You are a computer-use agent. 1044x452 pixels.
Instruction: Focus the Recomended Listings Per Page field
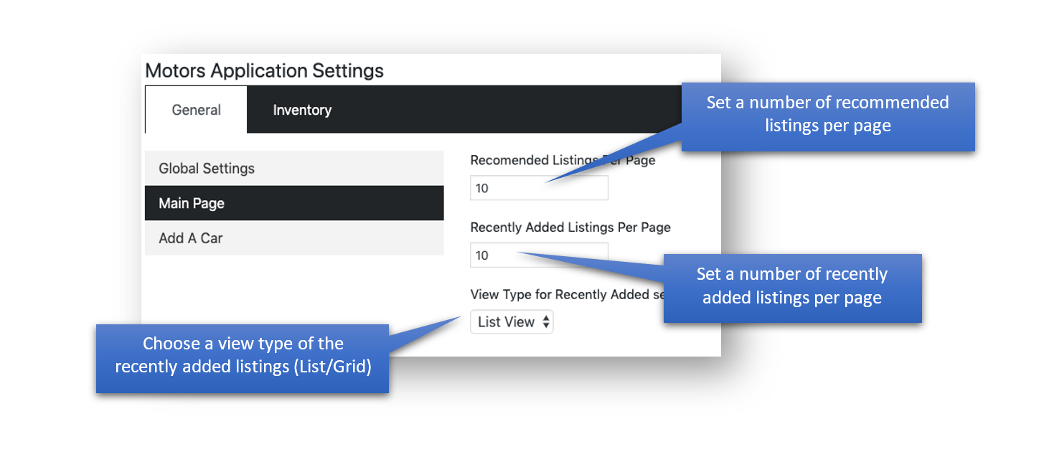click(539, 188)
